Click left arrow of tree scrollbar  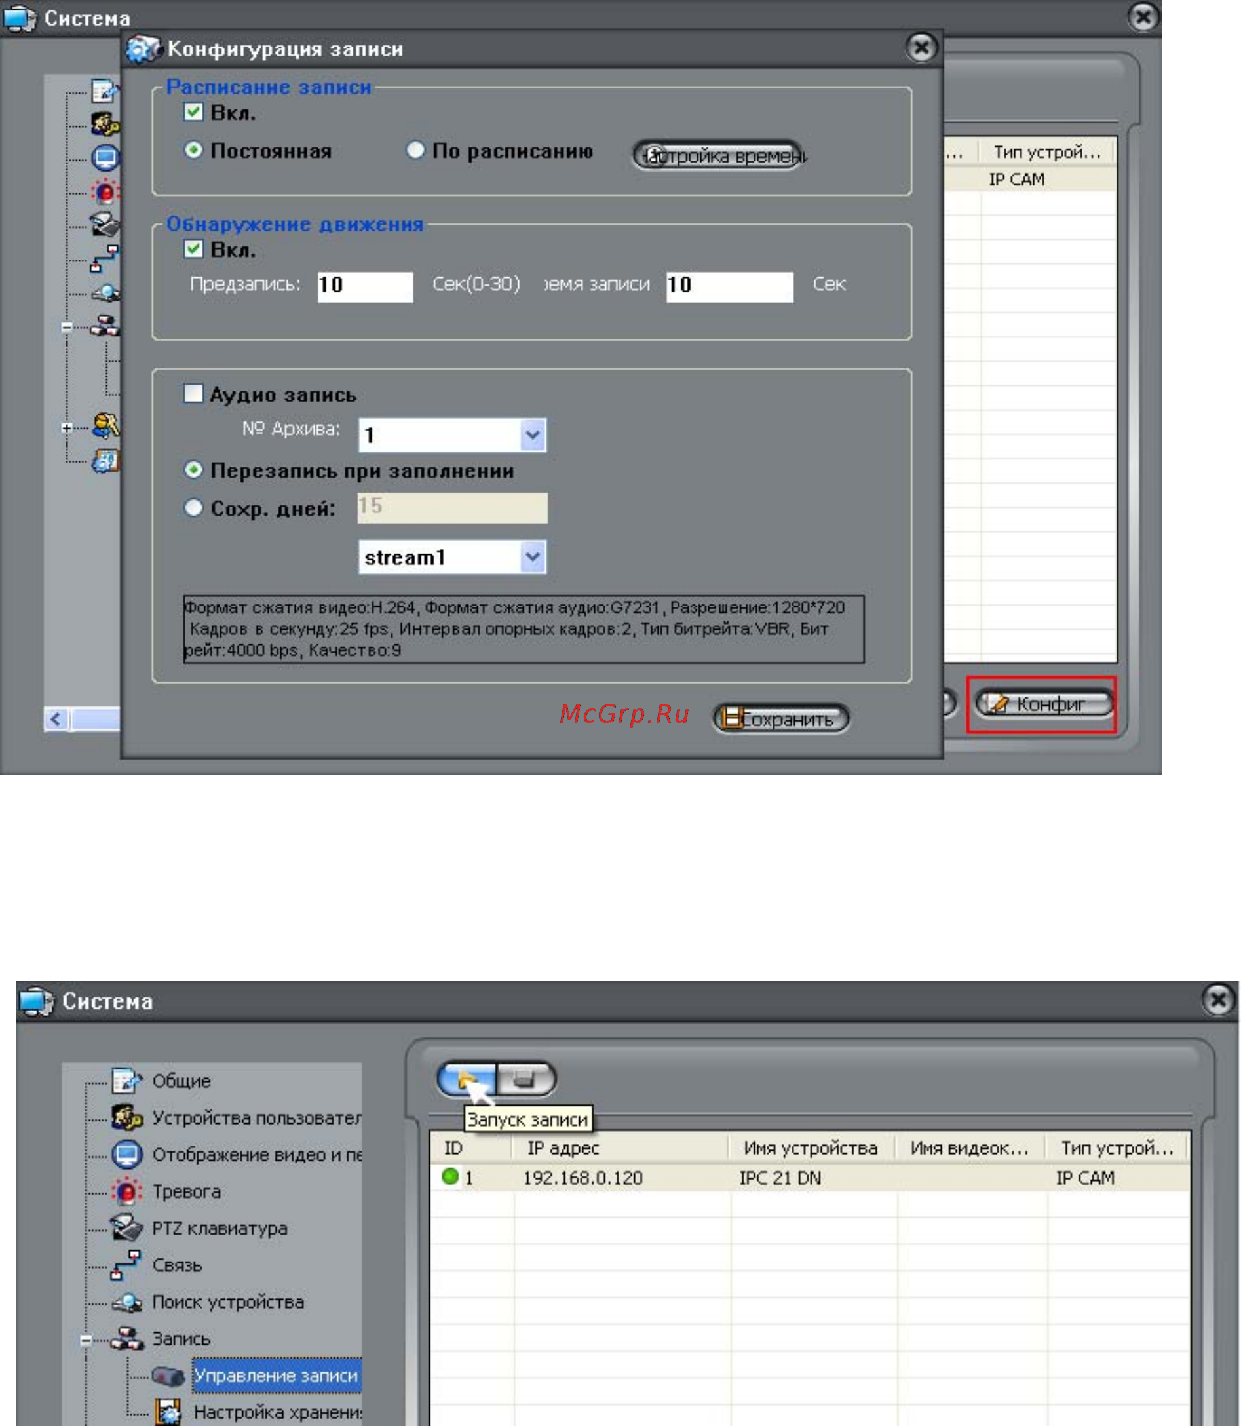click(56, 719)
